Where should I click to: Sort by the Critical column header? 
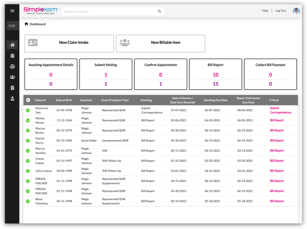pos(274,100)
